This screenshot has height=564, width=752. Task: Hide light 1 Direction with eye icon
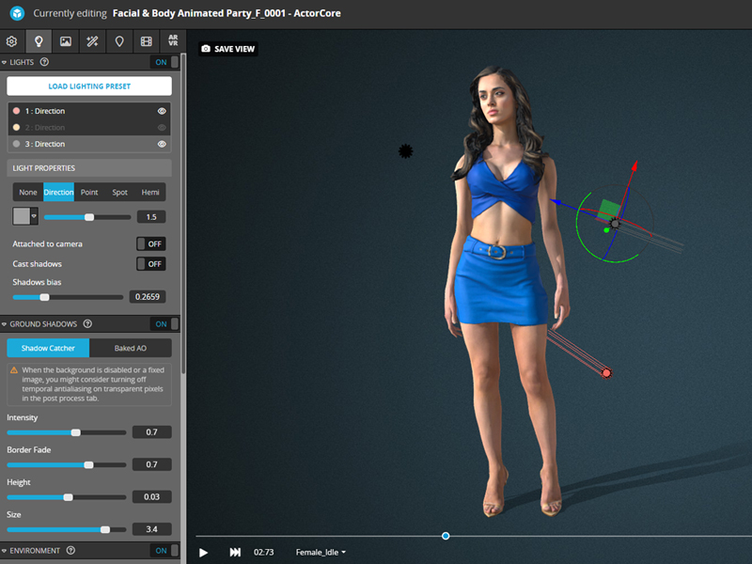point(162,111)
